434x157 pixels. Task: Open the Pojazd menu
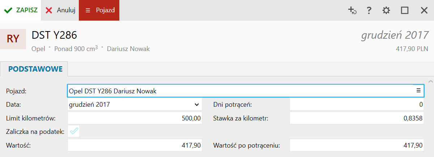point(99,10)
